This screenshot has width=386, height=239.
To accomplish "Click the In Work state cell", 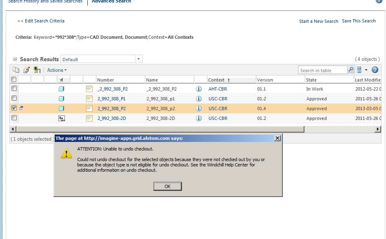I will [x=315, y=89].
